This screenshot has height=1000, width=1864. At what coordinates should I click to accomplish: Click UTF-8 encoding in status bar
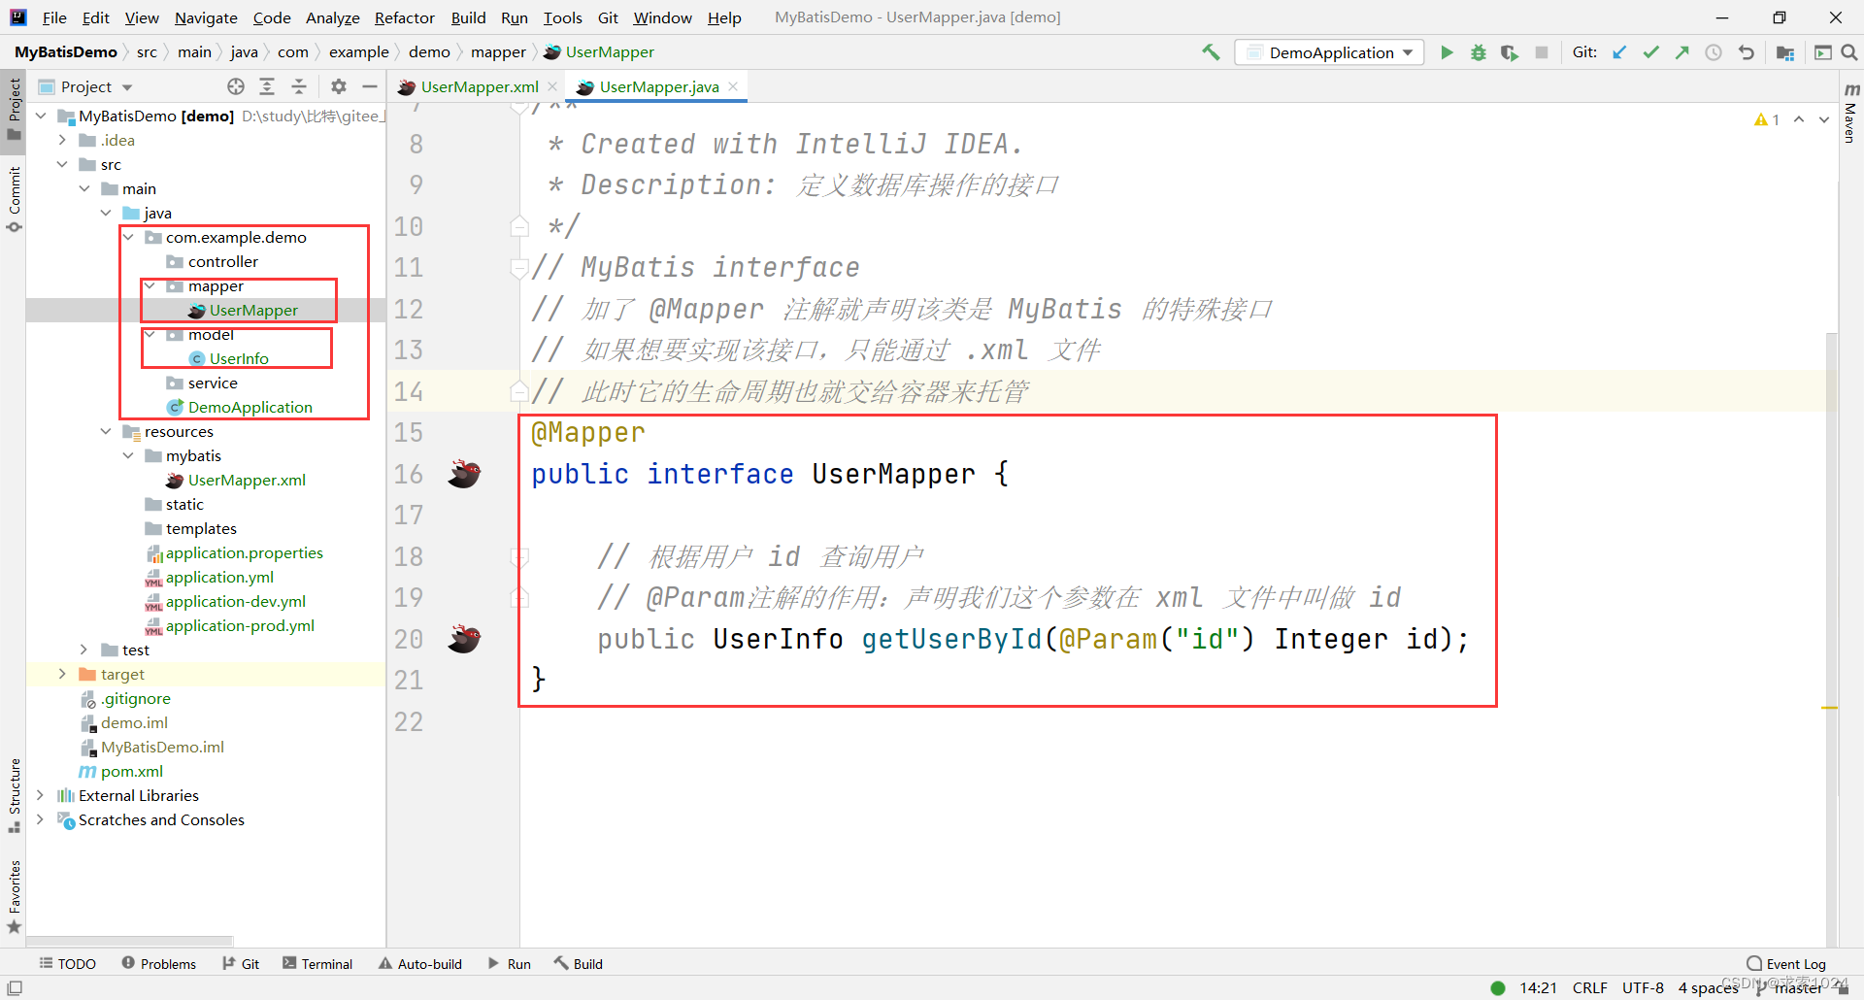1643,987
